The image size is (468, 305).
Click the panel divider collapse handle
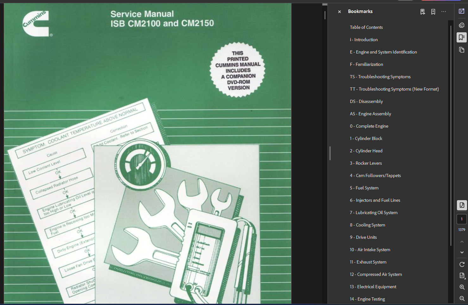pos(330,153)
